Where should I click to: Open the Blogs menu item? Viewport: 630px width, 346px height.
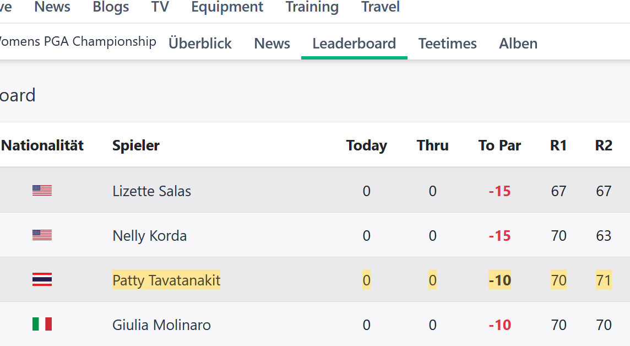coord(111,7)
